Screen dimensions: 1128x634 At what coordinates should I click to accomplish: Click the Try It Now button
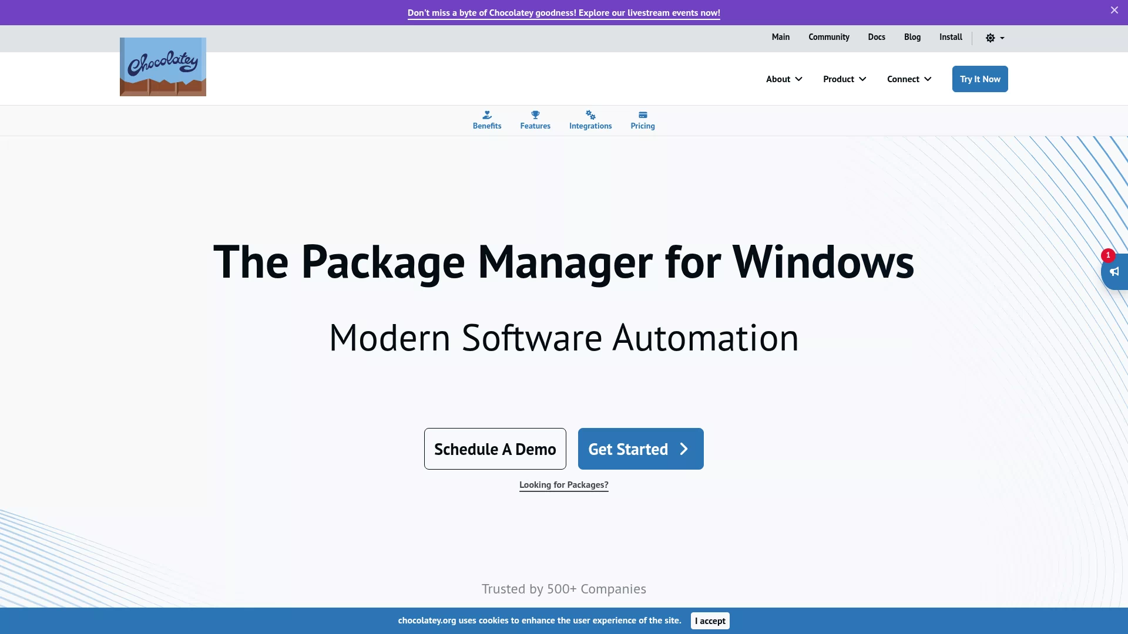(980, 79)
